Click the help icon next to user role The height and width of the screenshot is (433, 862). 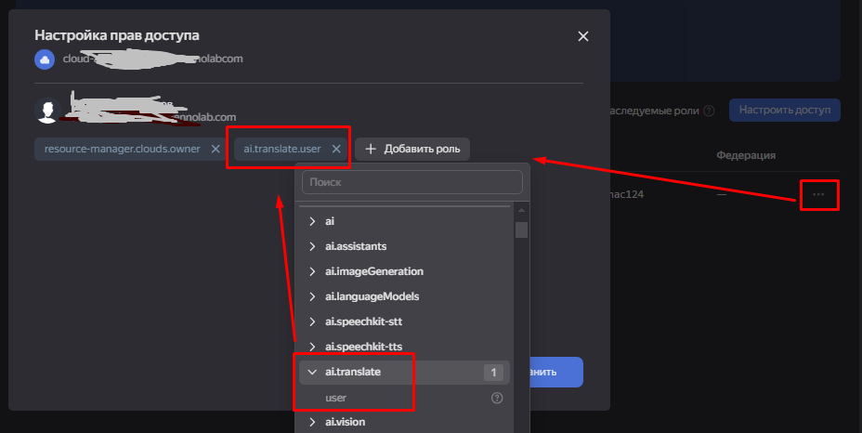point(497,398)
